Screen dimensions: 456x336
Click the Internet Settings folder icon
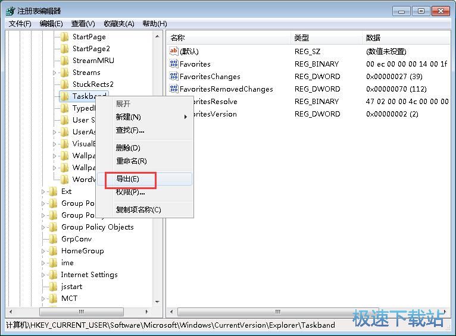pyautogui.click(x=53, y=275)
